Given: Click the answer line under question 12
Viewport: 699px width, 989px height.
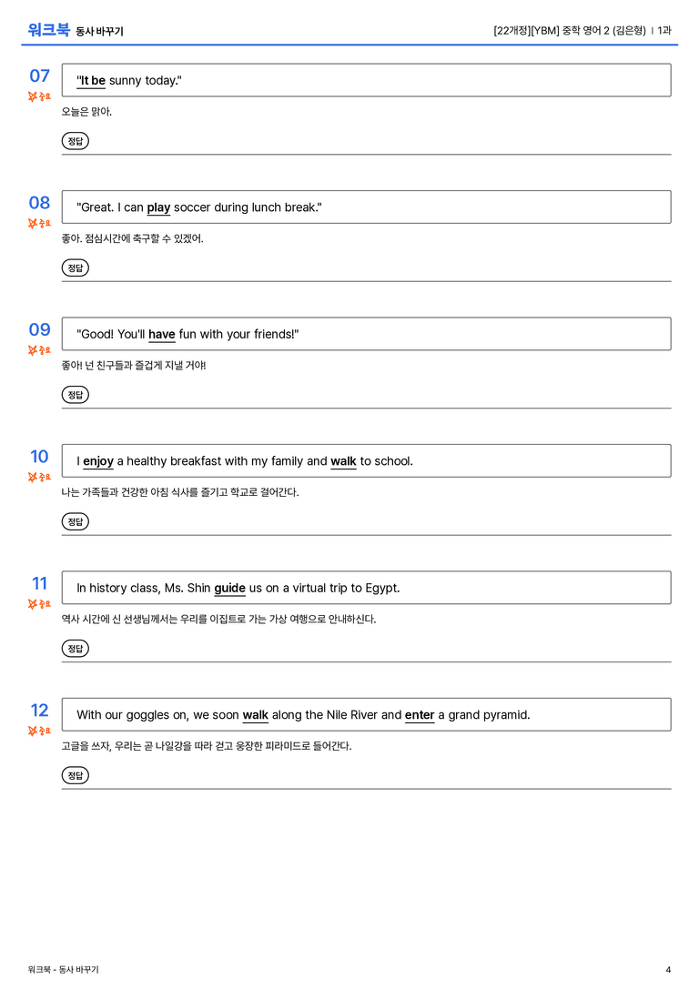Looking at the screenshot, I should click(367, 789).
